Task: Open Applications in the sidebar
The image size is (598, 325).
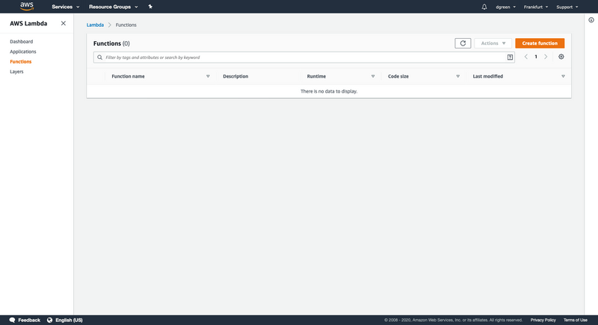Action: click(x=23, y=52)
